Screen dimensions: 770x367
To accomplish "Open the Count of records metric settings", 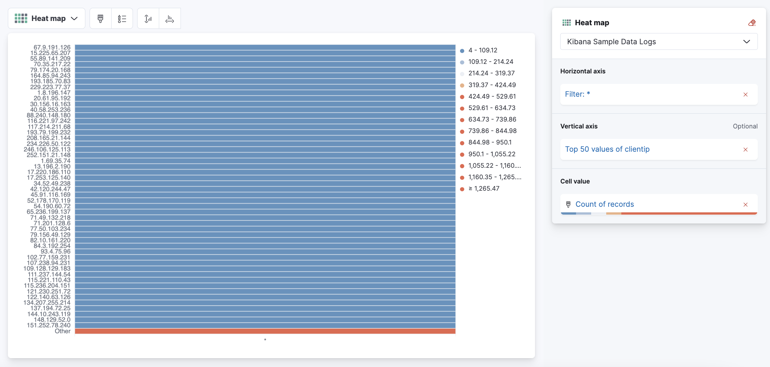I will pos(605,204).
